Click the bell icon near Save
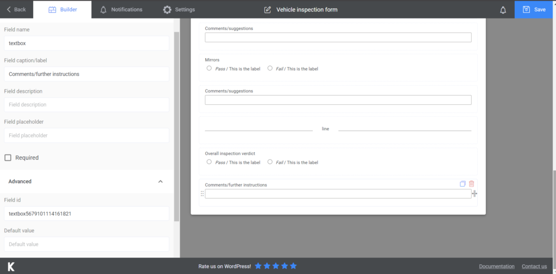 tap(503, 10)
